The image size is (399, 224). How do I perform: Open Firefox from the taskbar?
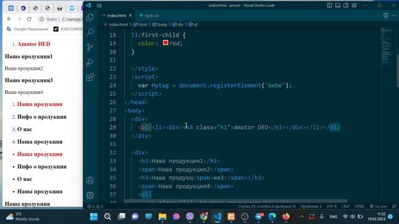tap(286, 217)
